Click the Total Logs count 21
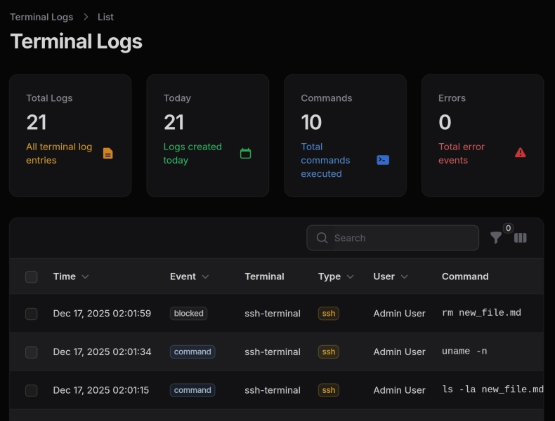The height and width of the screenshot is (421, 555). (36, 122)
